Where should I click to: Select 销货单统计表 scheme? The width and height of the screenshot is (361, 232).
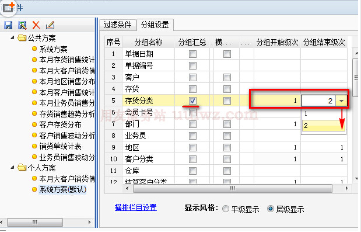(x=60, y=147)
